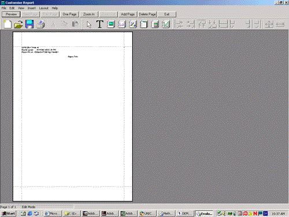Open the Edit menu
289x217 pixels.
coord(12,8)
